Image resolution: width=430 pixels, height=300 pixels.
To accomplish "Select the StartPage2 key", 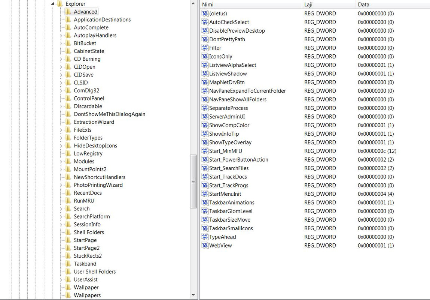I will point(87,248).
